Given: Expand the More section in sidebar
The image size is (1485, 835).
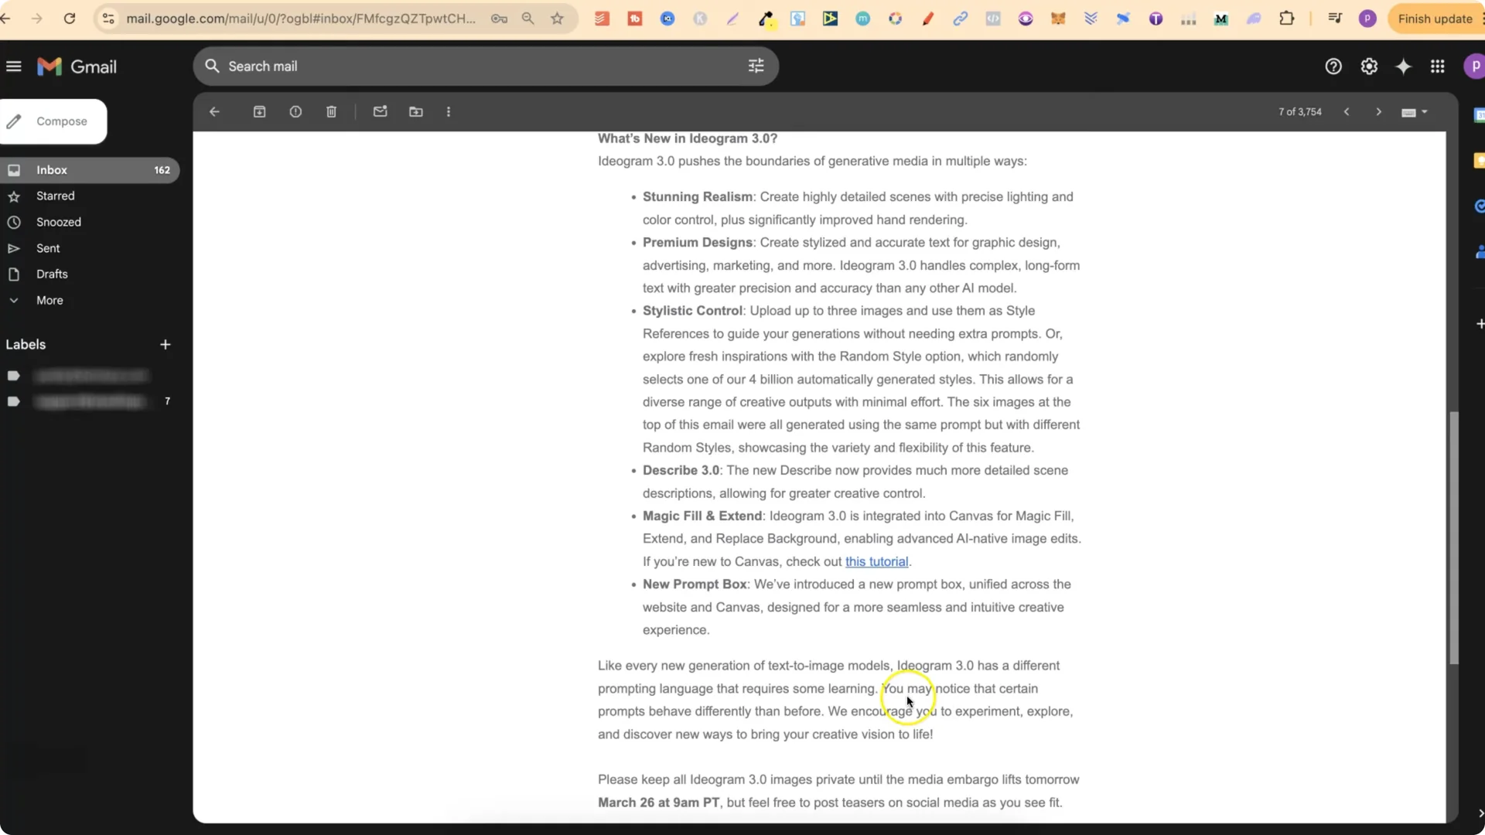Looking at the screenshot, I should pos(49,300).
